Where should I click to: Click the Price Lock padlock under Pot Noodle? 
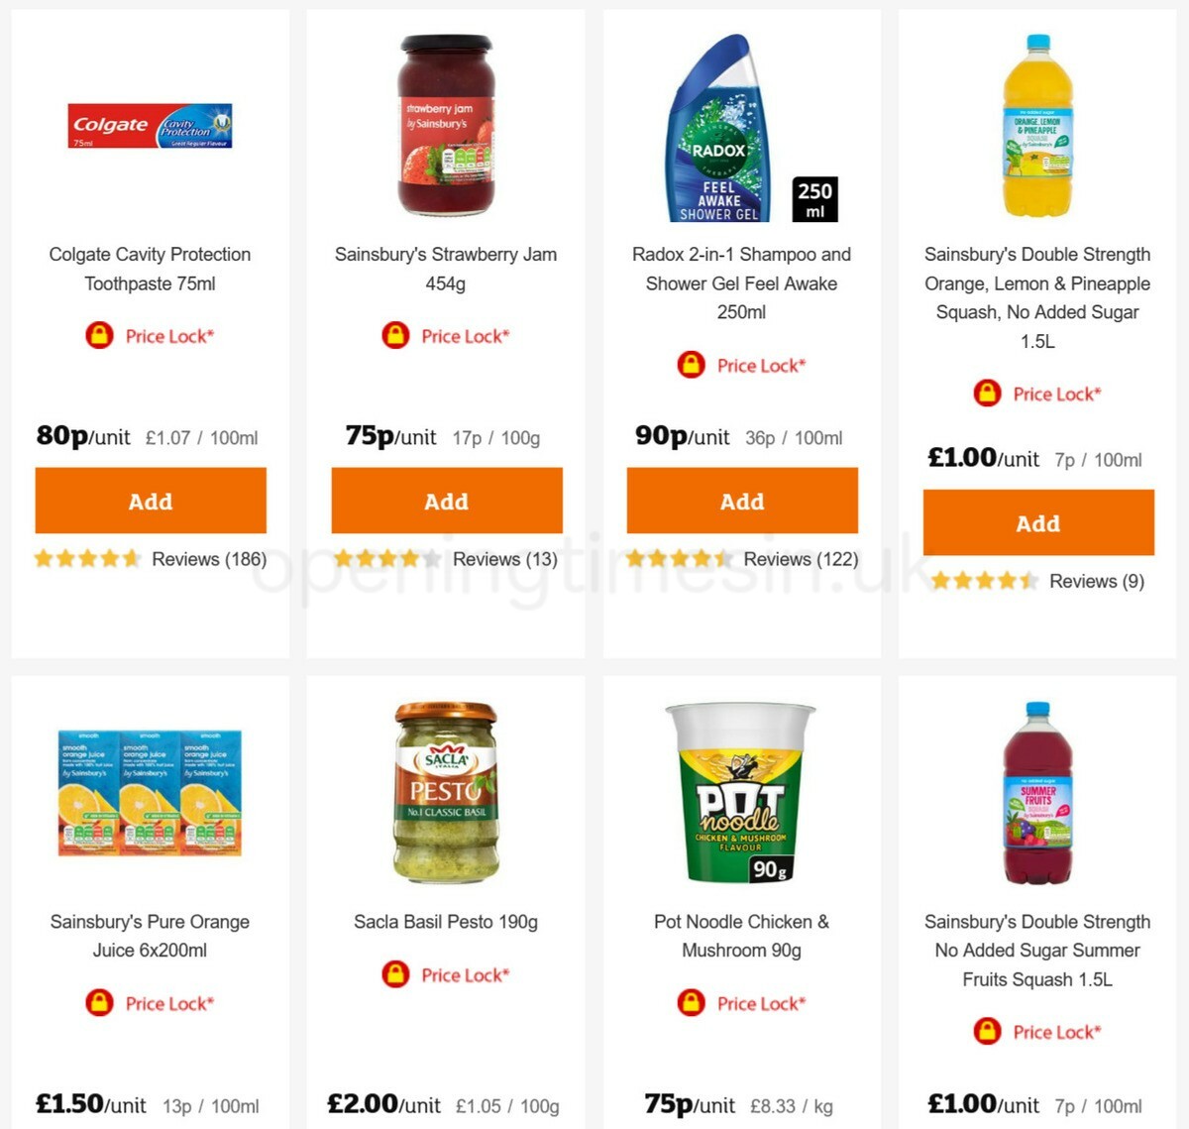point(691,1002)
